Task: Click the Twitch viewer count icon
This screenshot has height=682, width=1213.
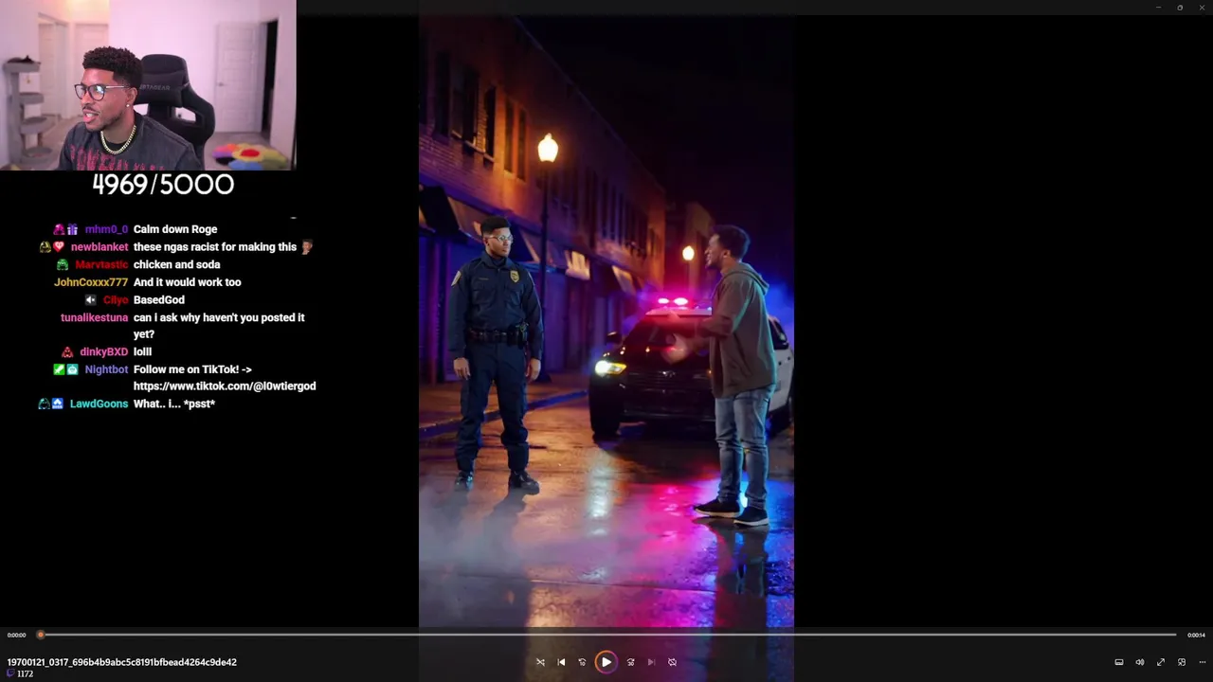Action: coord(10,673)
